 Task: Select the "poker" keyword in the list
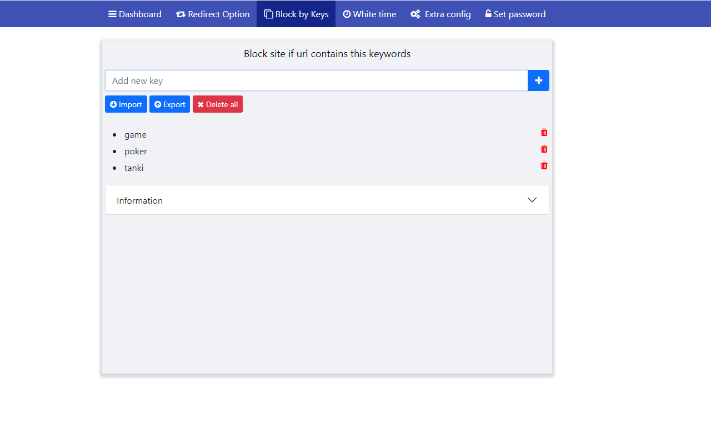136,151
